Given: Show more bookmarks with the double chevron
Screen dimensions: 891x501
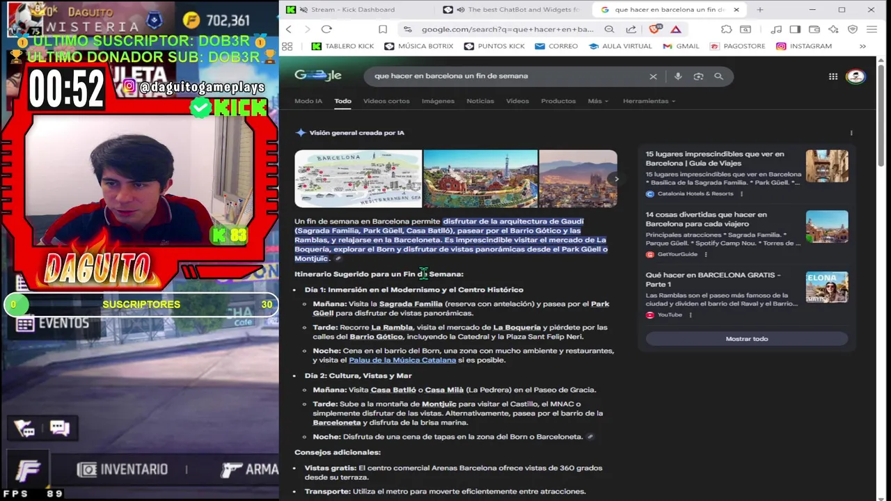Looking at the screenshot, I should pyautogui.click(x=862, y=46).
